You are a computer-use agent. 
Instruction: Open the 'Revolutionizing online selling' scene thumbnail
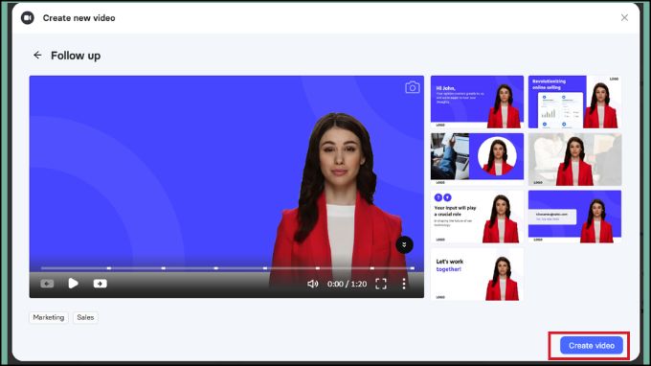(x=574, y=102)
